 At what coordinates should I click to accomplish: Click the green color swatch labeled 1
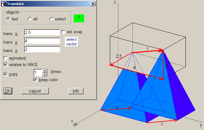pyautogui.click(x=79, y=18)
